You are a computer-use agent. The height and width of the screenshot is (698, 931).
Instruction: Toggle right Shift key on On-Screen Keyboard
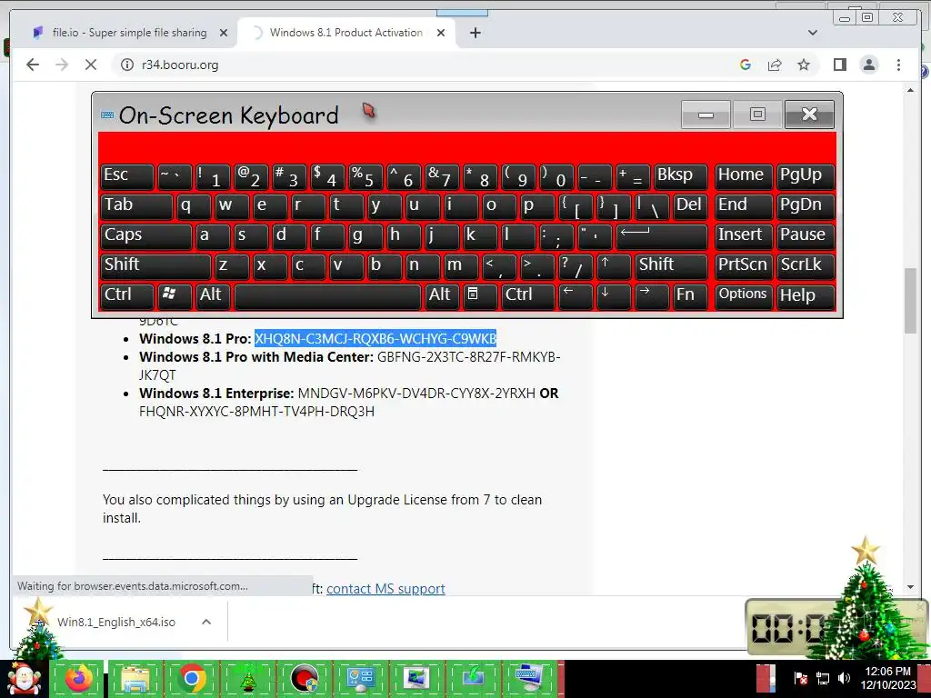pos(671,266)
